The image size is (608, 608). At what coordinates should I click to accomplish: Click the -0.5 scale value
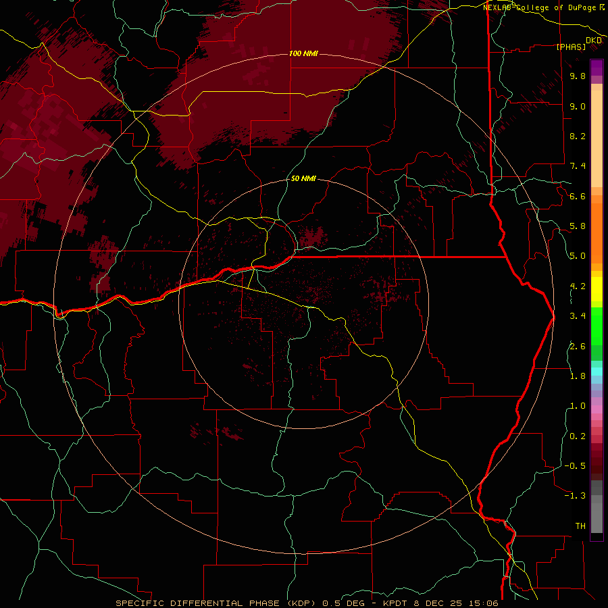point(575,466)
